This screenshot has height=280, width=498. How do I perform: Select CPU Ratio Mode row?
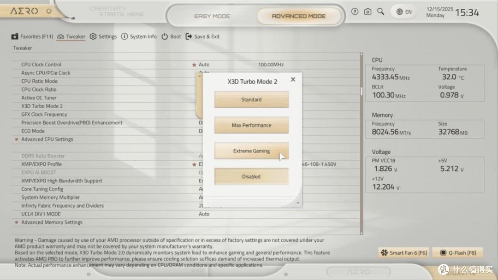coord(186,81)
